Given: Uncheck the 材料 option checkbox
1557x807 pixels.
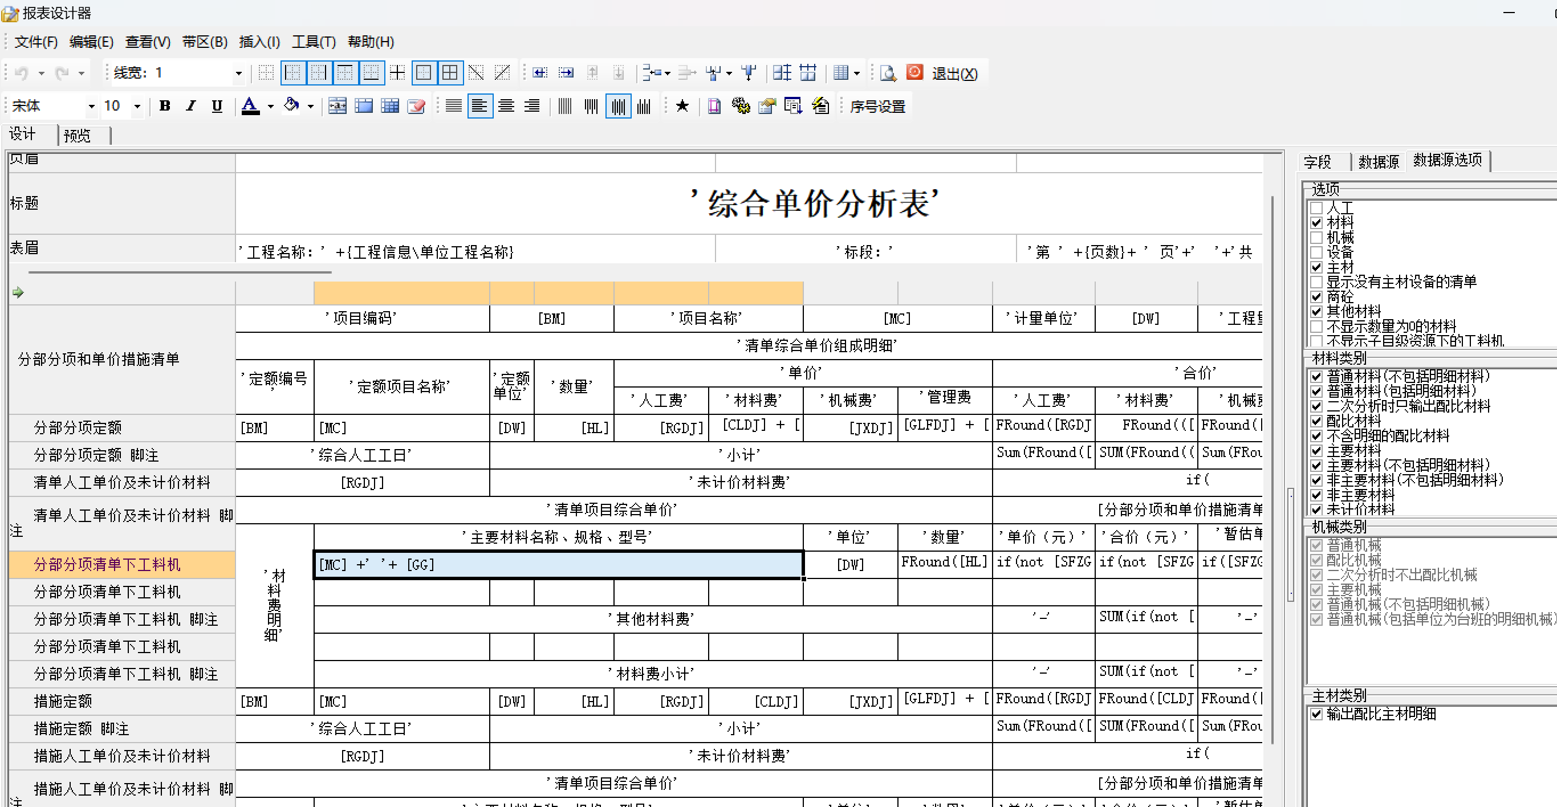Looking at the screenshot, I should [x=1316, y=223].
